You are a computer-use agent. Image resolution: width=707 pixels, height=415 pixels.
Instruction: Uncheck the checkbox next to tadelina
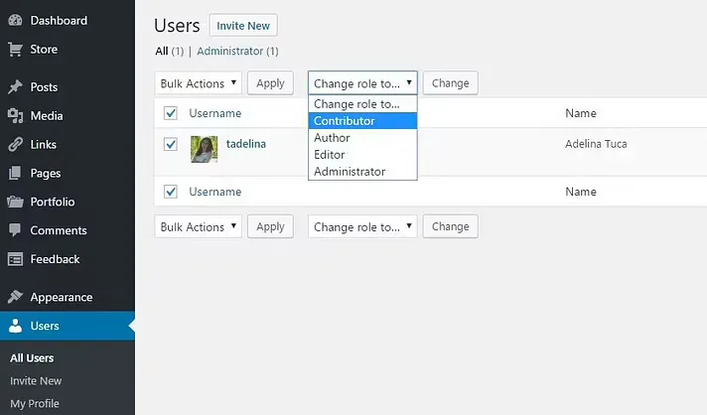click(x=171, y=144)
